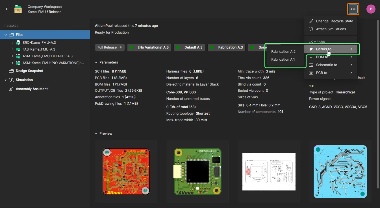Click the Attach Simulations waveform icon
380x208 pixels.
click(x=311, y=29)
